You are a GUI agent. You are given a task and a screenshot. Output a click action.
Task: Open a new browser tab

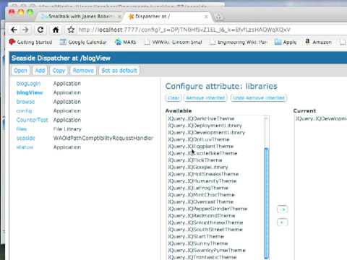[218, 17]
